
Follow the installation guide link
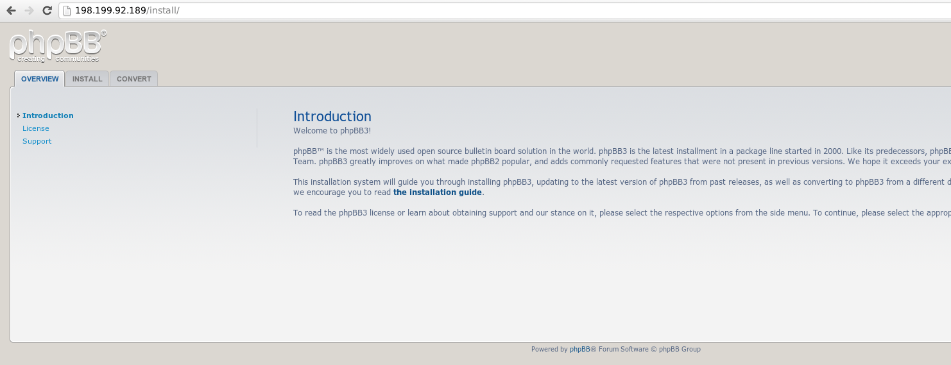(438, 192)
